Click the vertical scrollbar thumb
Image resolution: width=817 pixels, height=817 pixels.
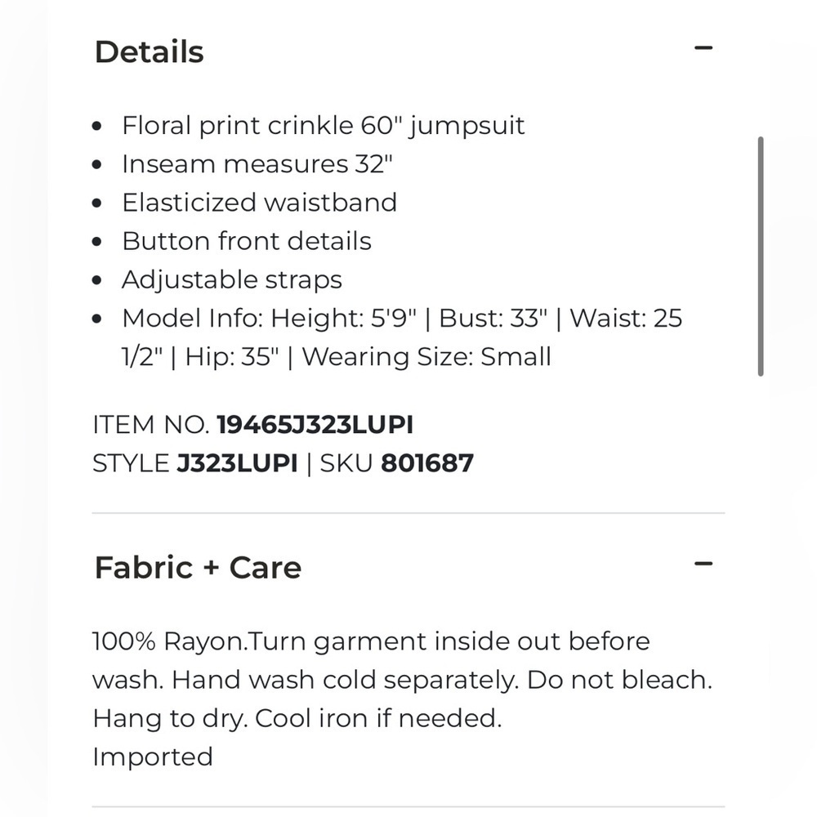761,257
